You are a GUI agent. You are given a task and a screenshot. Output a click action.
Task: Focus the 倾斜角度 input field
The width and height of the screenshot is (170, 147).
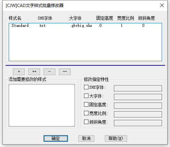(138, 123)
